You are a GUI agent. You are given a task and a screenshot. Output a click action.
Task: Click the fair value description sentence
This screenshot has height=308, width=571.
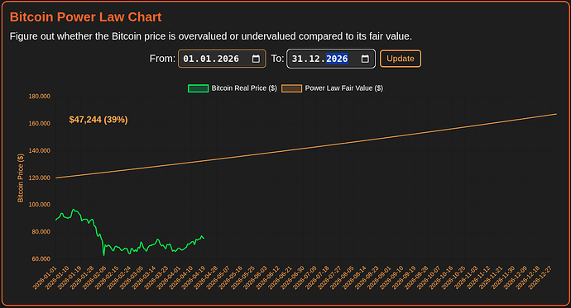pos(211,36)
